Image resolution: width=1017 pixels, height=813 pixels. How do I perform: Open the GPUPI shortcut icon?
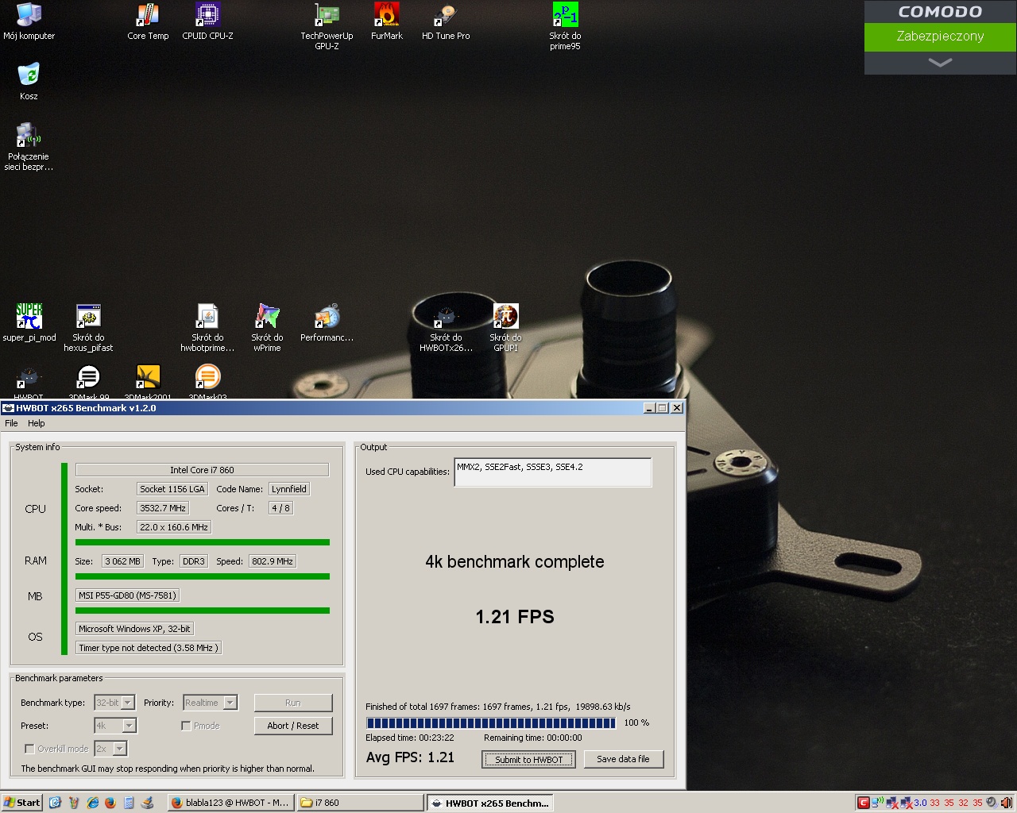(505, 328)
